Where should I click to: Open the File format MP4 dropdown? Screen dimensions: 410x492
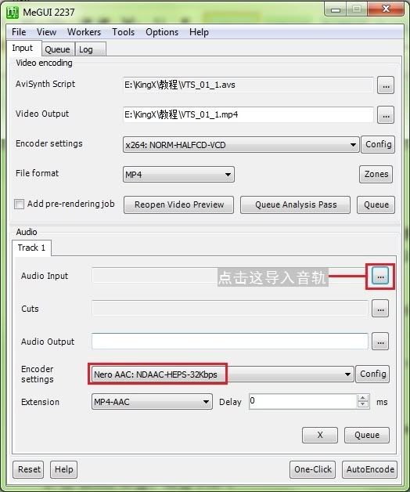point(228,175)
